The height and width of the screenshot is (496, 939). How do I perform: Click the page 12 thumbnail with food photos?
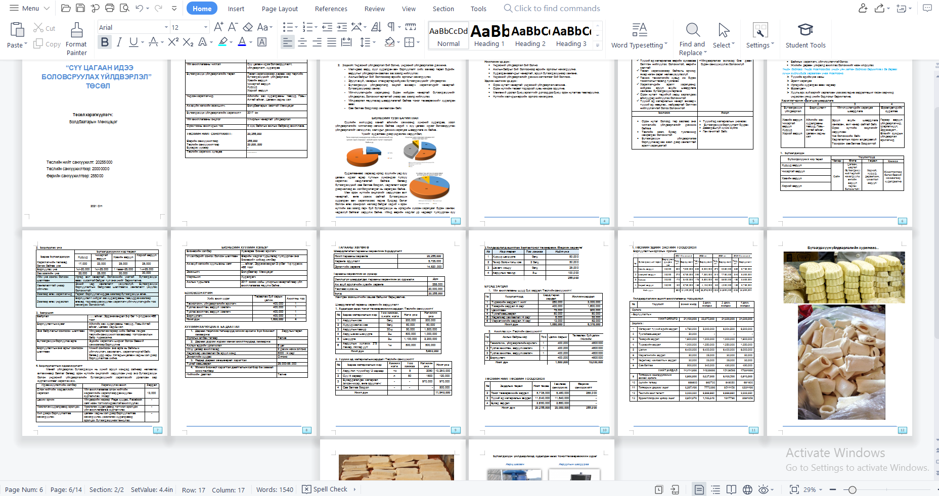(839, 332)
